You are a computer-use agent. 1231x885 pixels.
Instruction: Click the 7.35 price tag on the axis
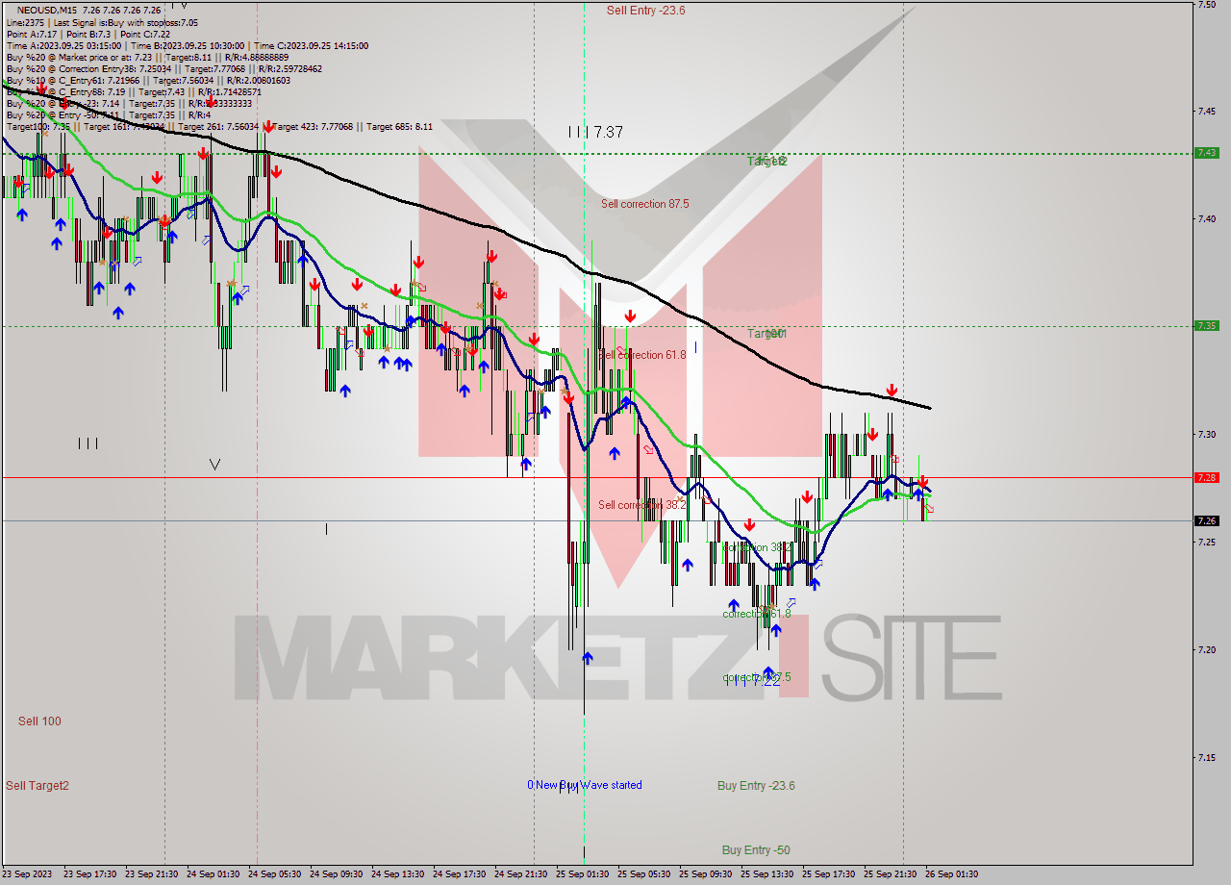(x=1206, y=326)
